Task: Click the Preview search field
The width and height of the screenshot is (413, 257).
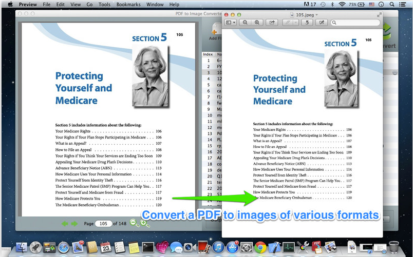Action: (x=355, y=23)
